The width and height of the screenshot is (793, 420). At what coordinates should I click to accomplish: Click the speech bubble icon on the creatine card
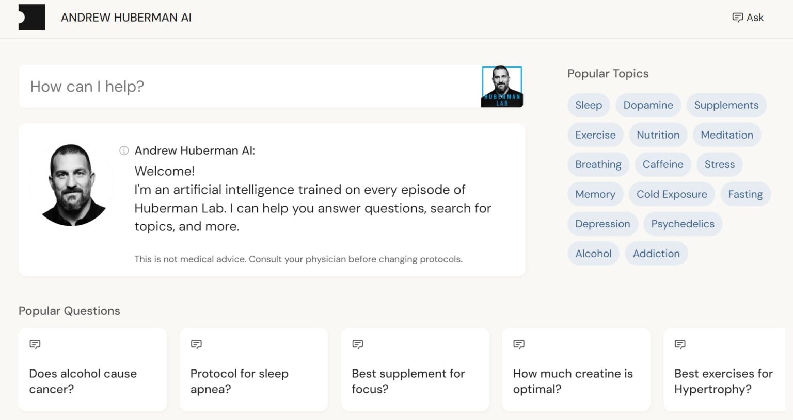(x=518, y=344)
